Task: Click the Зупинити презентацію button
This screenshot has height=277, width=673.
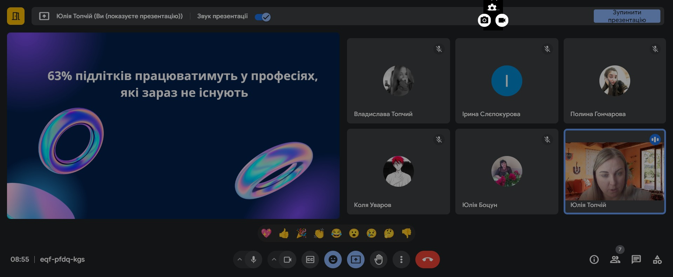Action: [x=627, y=16]
